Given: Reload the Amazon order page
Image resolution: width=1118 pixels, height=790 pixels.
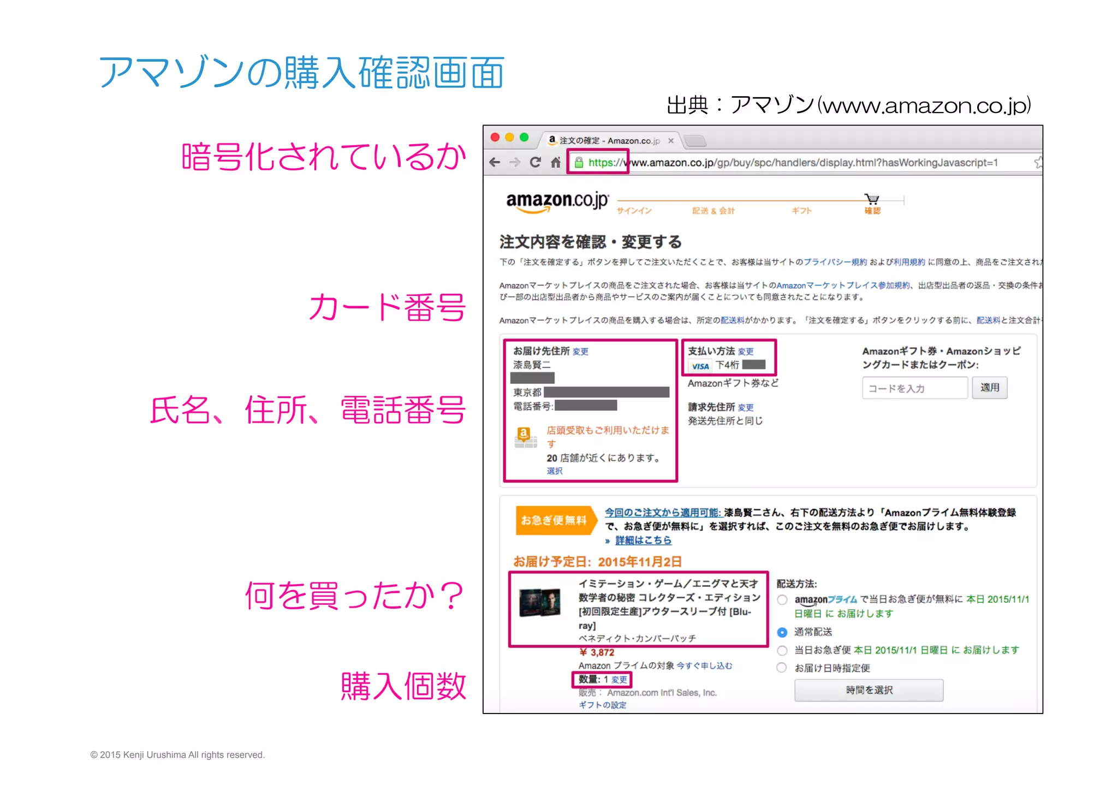Looking at the screenshot, I should click(x=536, y=162).
